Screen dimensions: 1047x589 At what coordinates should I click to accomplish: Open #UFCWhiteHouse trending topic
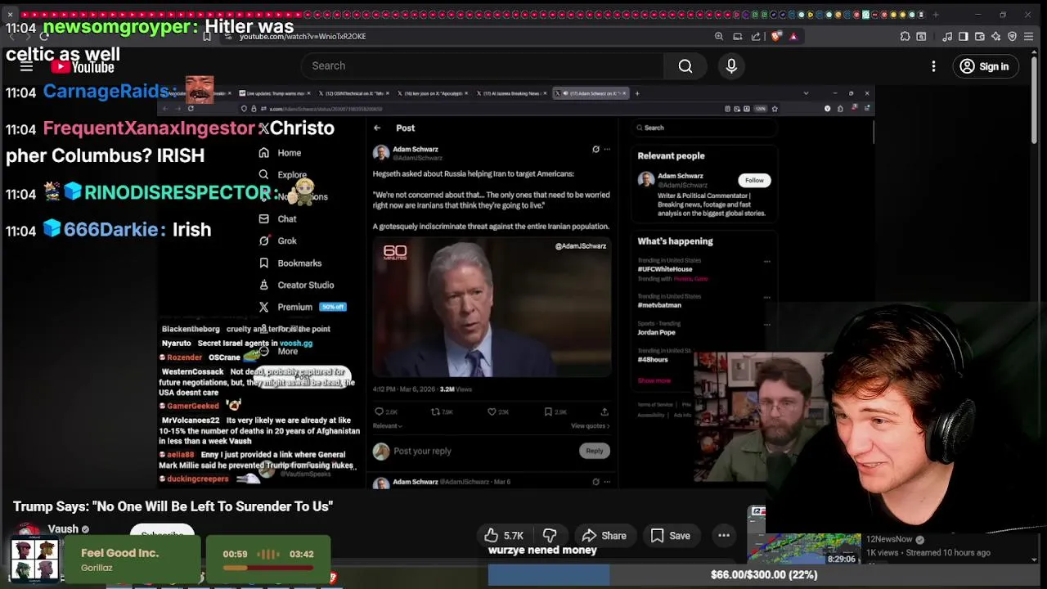665,269
